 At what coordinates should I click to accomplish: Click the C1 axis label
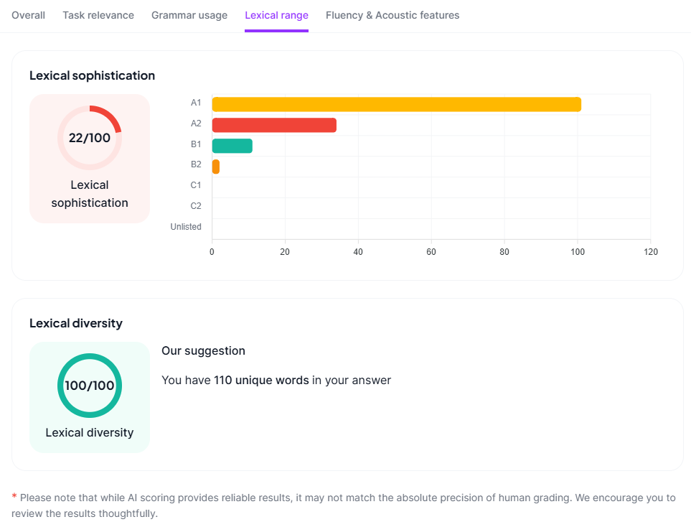(196, 185)
